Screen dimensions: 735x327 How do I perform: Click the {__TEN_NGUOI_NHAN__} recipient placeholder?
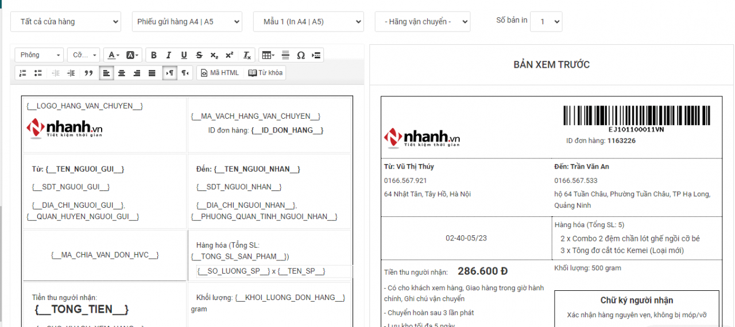point(257,169)
